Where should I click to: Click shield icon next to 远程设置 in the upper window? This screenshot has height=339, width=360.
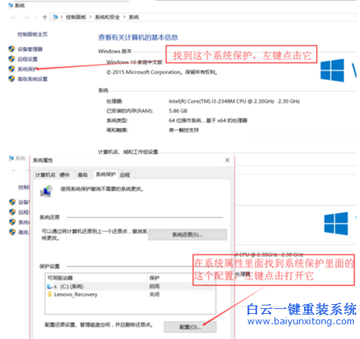click(12, 59)
